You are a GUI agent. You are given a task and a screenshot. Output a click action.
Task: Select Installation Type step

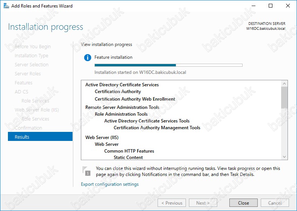click(31, 55)
